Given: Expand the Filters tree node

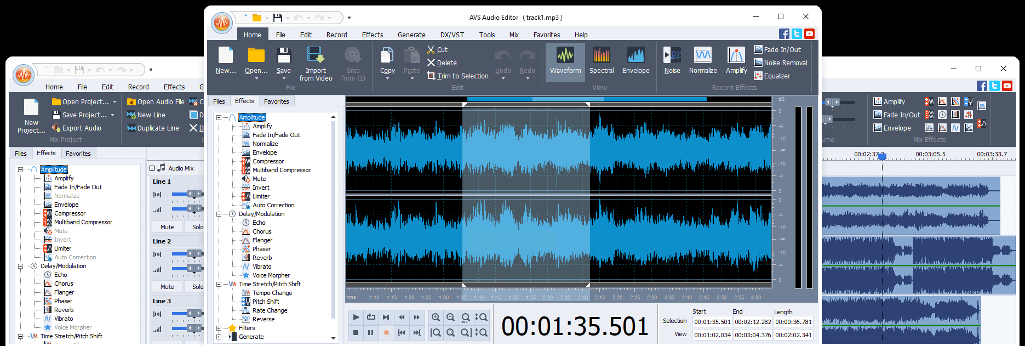Looking at the screenshot, I should click(x=219, y=328).
